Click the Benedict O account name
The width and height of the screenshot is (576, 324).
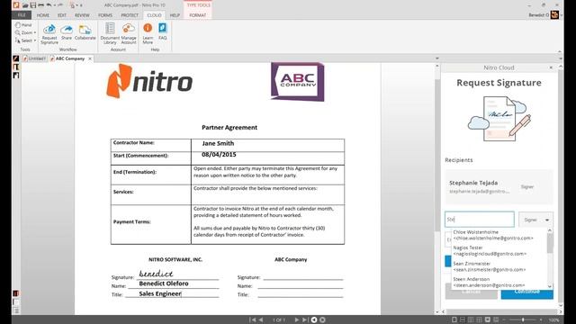point(538,15)
